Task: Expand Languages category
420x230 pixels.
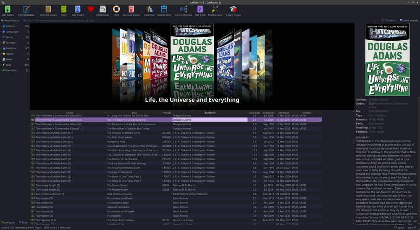Action: click(1, 32)
